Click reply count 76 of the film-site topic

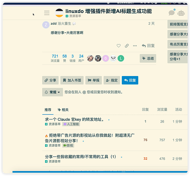click(x=145, y=140)
